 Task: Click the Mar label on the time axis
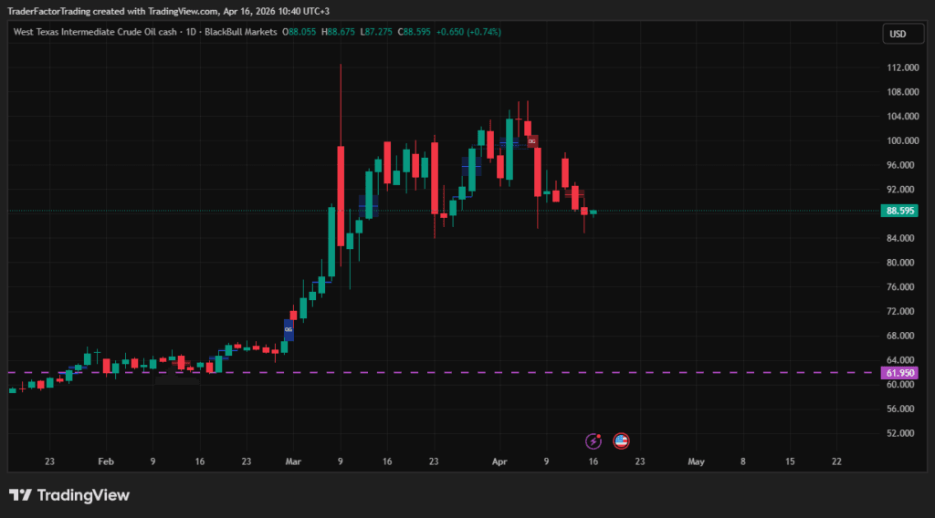(292, 462)
